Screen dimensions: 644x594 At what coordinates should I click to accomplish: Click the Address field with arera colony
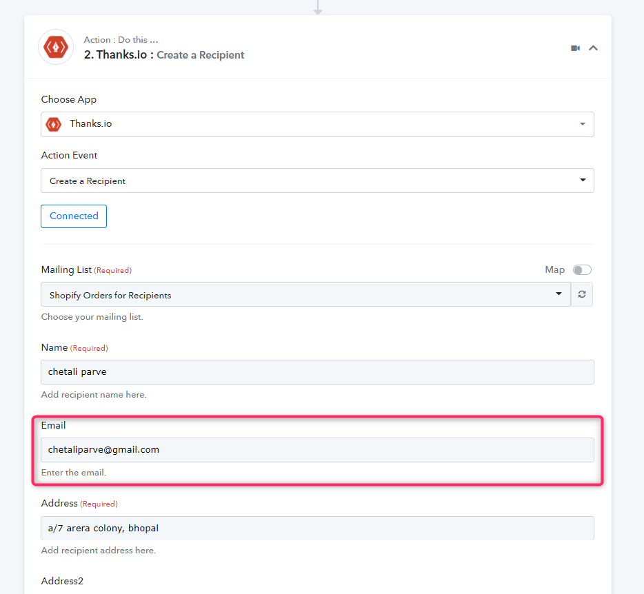(x=317, y=529)
